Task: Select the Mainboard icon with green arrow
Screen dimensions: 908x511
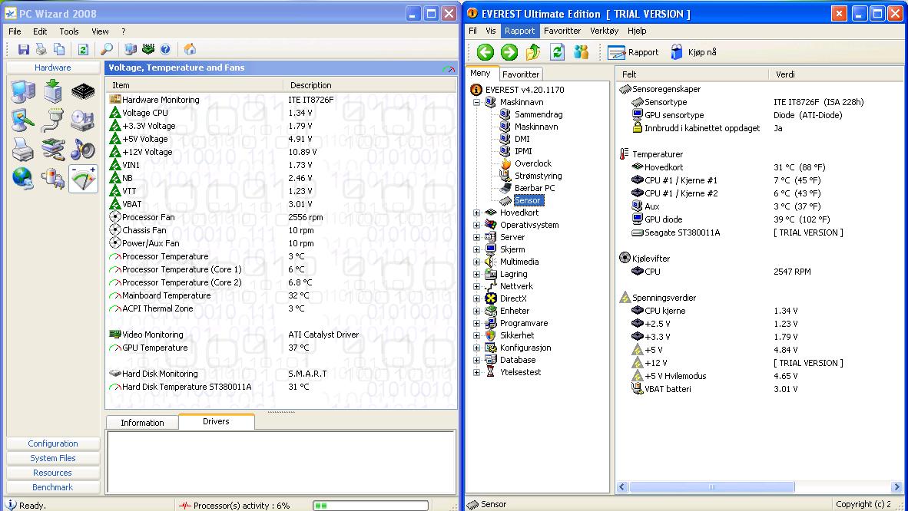Action: click(53, 91)
